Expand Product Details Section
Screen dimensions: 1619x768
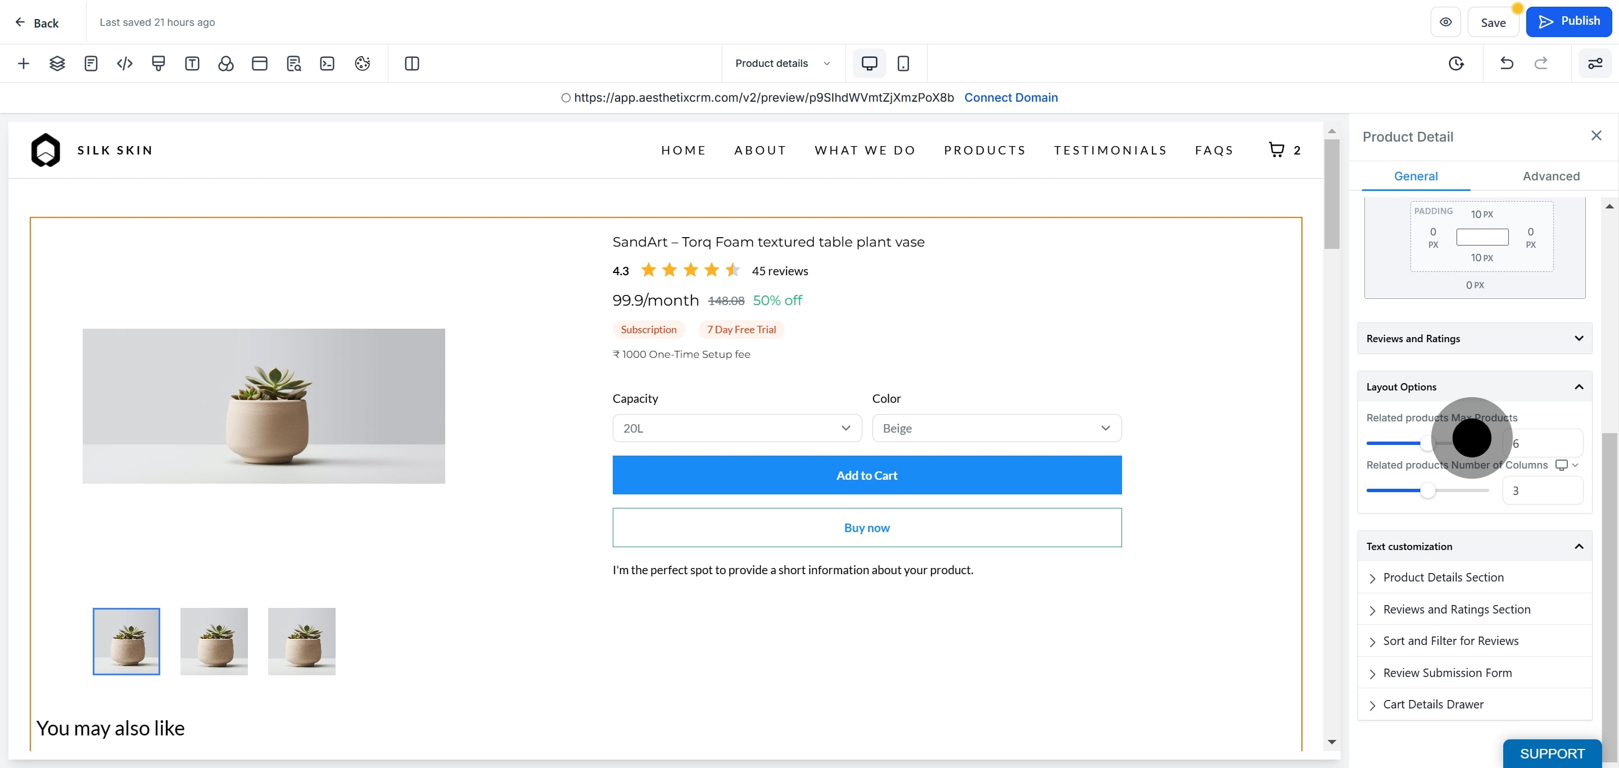point(1475,578)
